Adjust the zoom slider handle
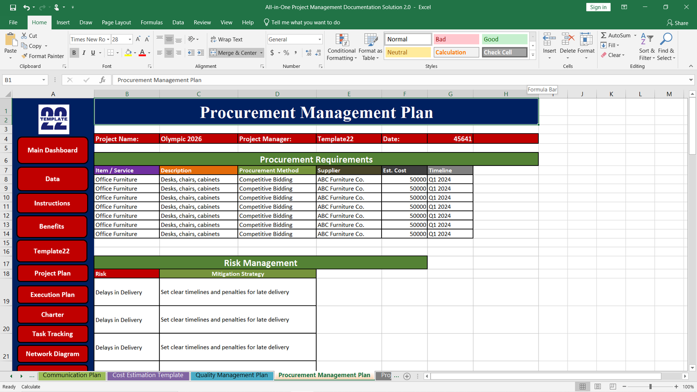Image resolution: width=697 pixels, height=392 pixels. click(650, 387)
